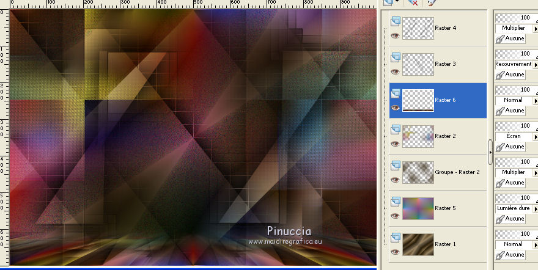This screenshot has width=538, height=270.
Task: Click the layer type icon of Groupe - Raster 2
Action: [x=396, y=166]
